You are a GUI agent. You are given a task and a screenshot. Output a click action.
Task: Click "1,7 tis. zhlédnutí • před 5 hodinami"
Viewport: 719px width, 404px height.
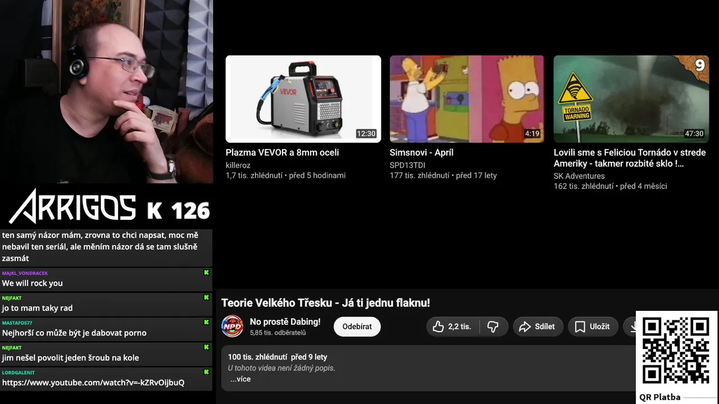pyautogui.click(x=285, y=176)
